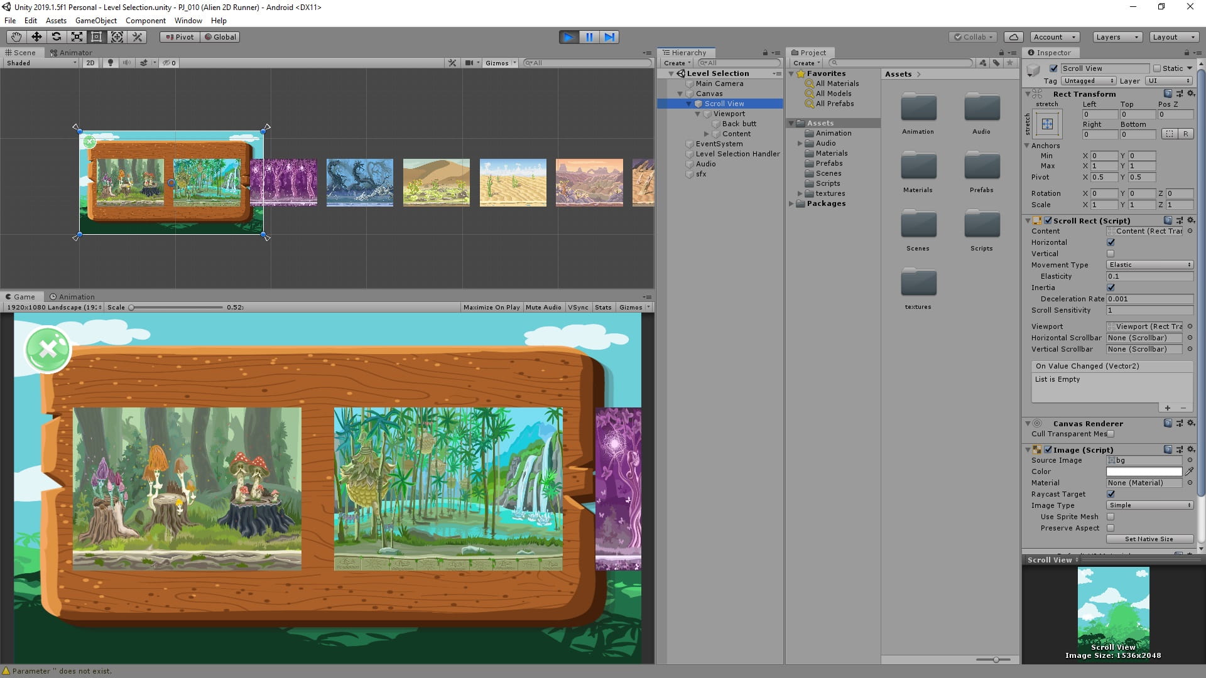This screenshot has width=1206, height=678.
Task: Open the GameObject menu
Action: click(x=95, y=20)
